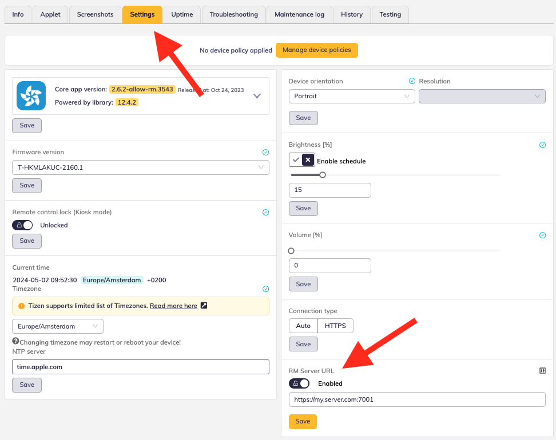
Task: Click Manage device policies button
Action: [x=316, y=50]
